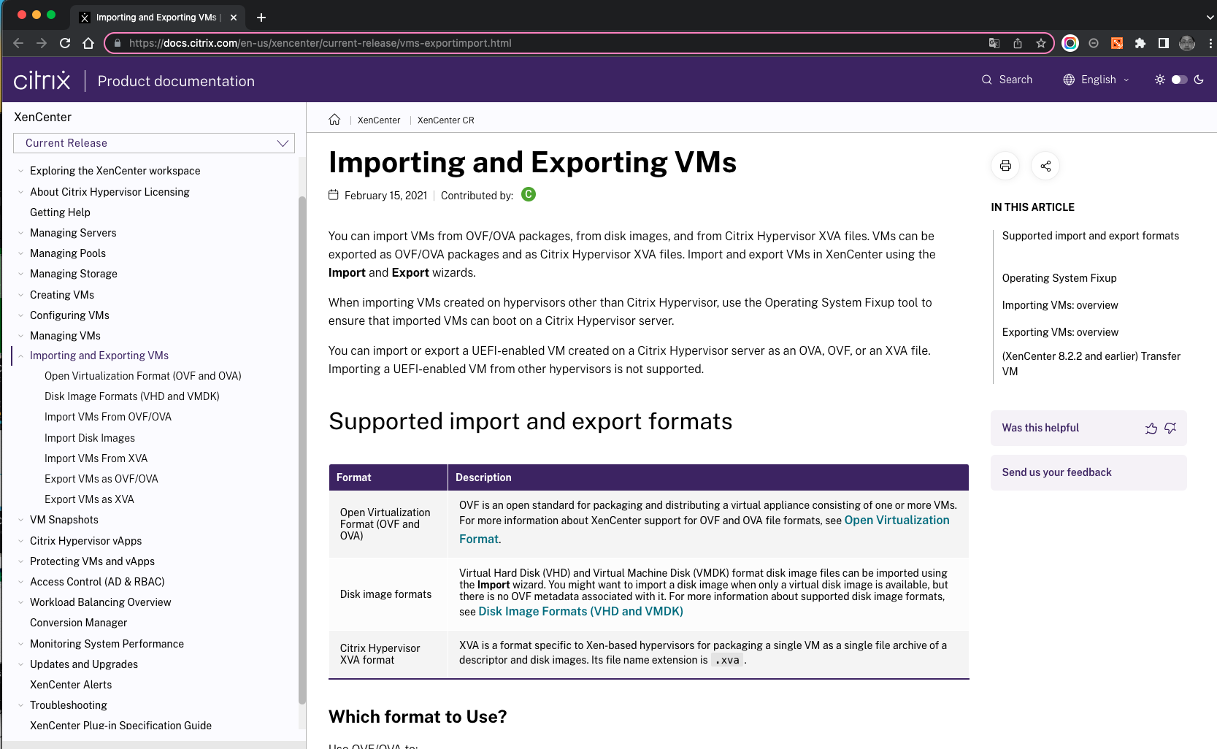Open the side panel icon in browser toolbar
Image resolution: width=1217 pixels, height=749 pixels.
click(1164, 43)
